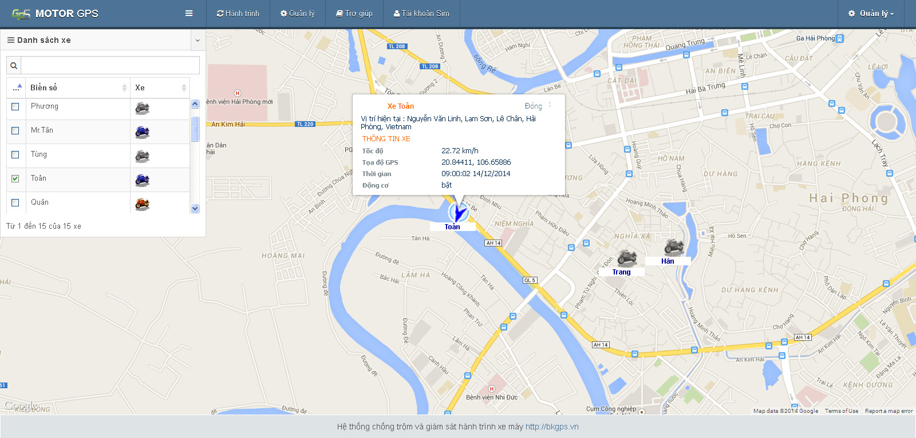
Task: Click the vehicle list scroll up arrow
Action: 195,103
